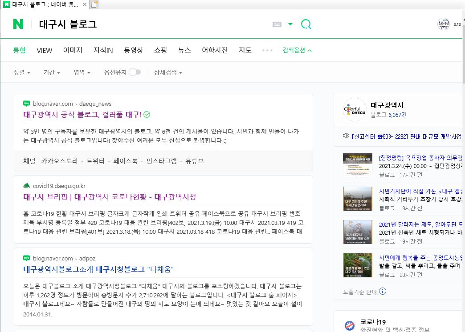
Task: Click thumbnail of 시민기자단 캠핑장 post
Action: coord(357,199)
